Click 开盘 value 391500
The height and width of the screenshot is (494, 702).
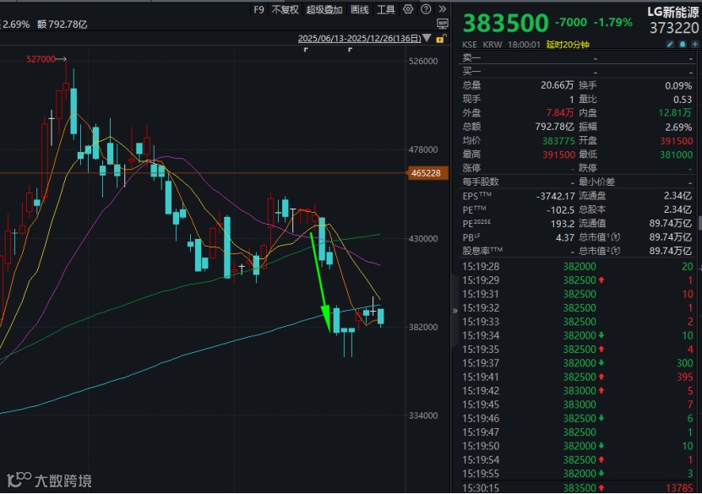pyautogui.click(x=676, y=141)
